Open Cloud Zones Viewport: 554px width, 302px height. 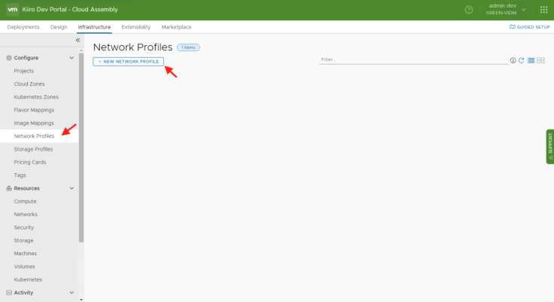click(x=29, y=84)
